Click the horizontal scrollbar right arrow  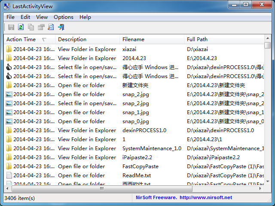point(260,189)
